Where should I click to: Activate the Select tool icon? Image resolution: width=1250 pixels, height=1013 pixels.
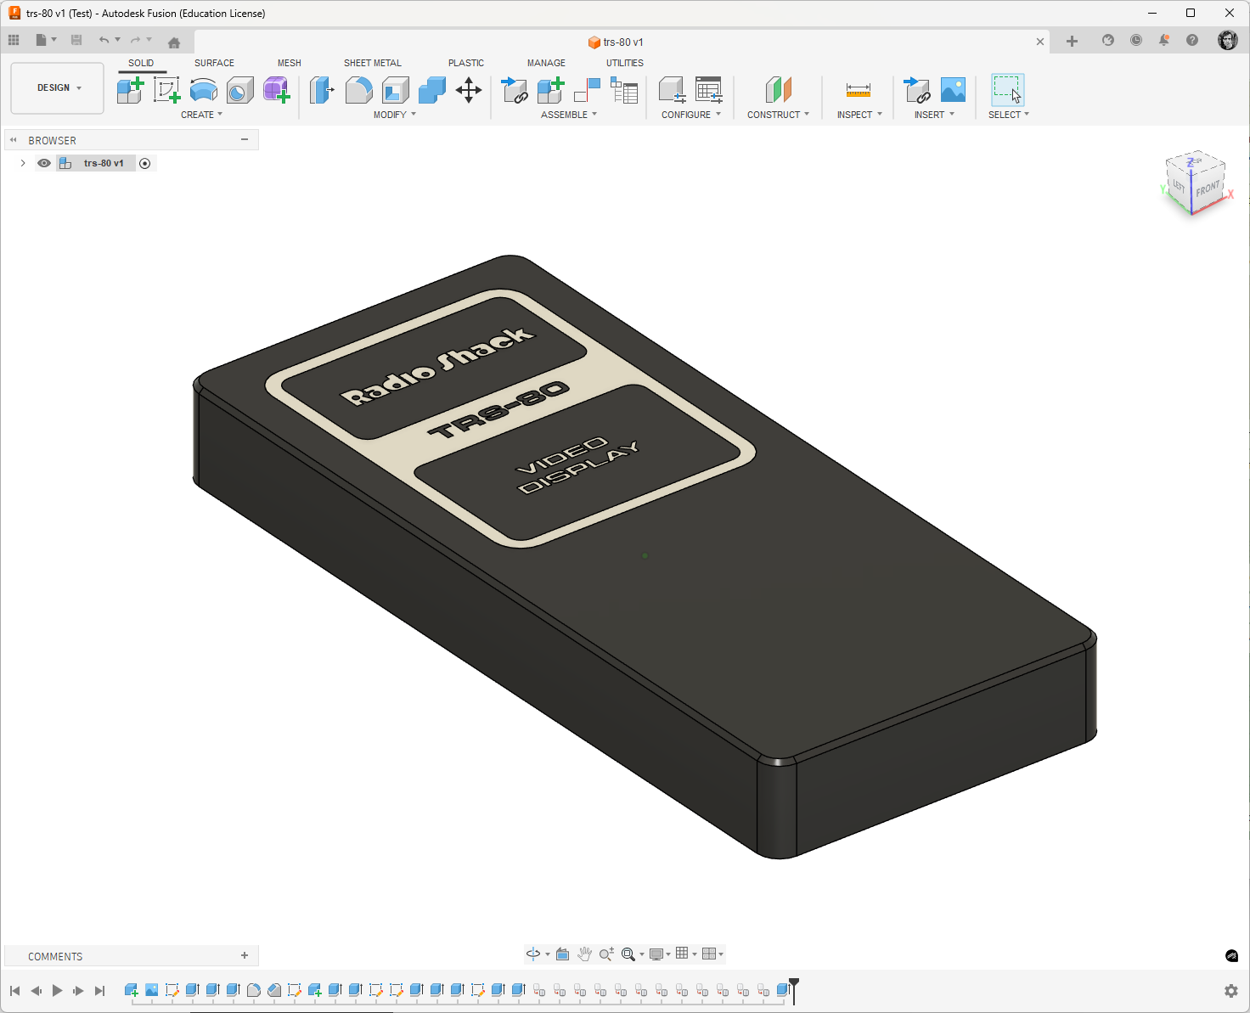point(1008,90)
